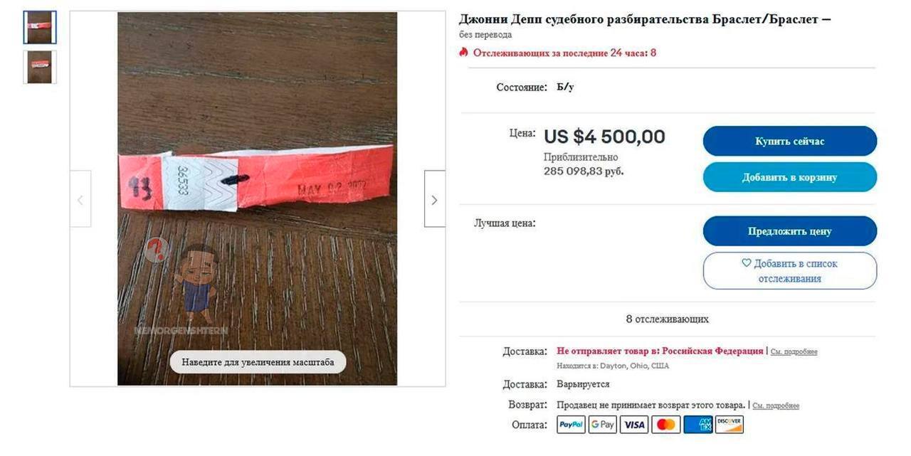
Task: Click the American Express payment icon
Action: pos(698,425)
